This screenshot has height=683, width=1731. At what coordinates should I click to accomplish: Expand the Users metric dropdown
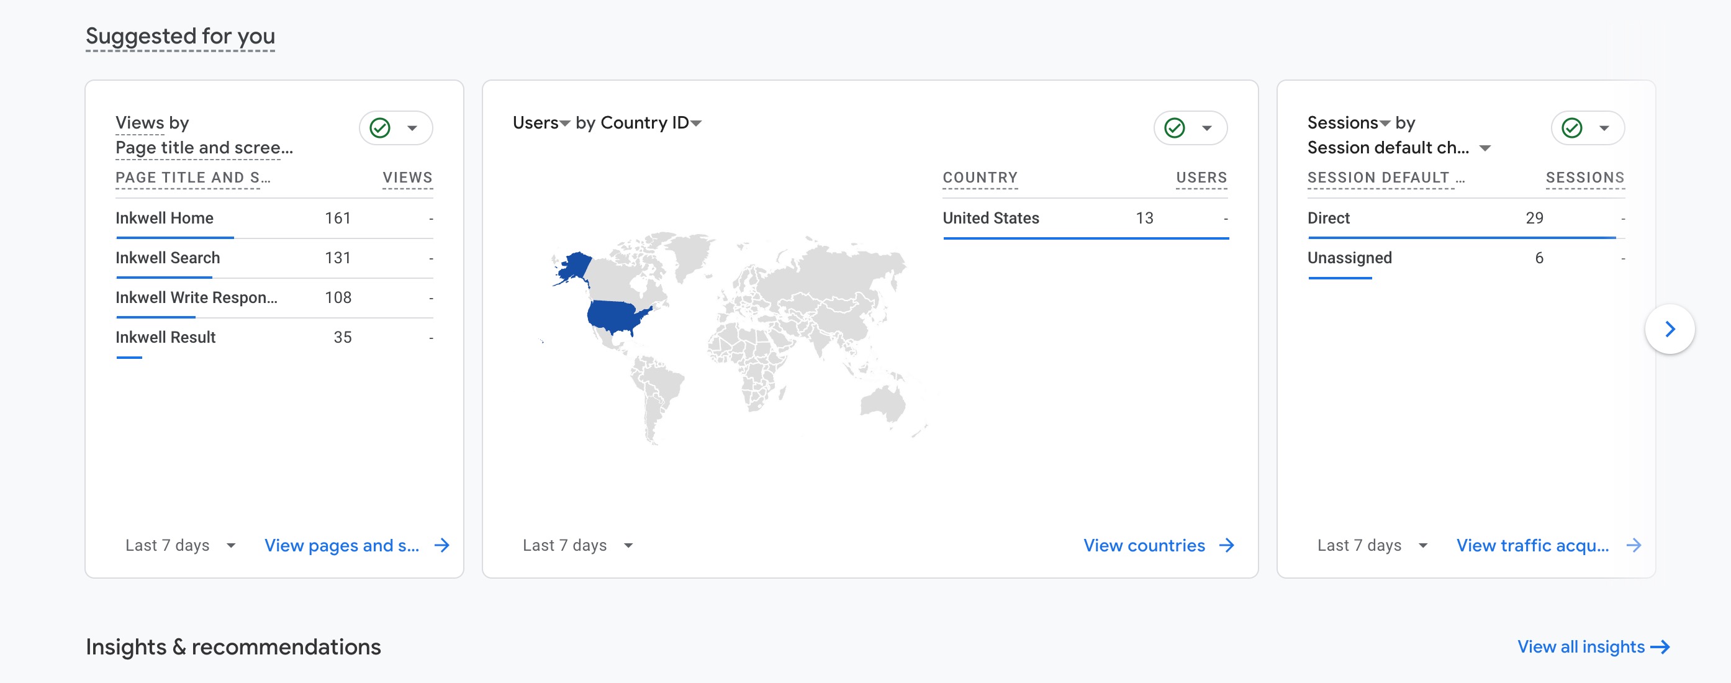coord(565,123)
